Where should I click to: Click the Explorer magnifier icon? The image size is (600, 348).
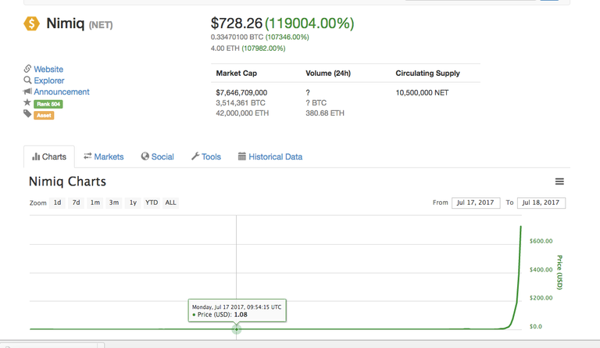tap(27, 81)
